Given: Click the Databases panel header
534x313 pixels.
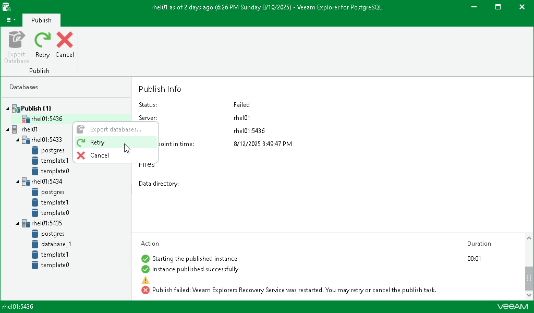Looking at the screenshot, I should 23,87.
